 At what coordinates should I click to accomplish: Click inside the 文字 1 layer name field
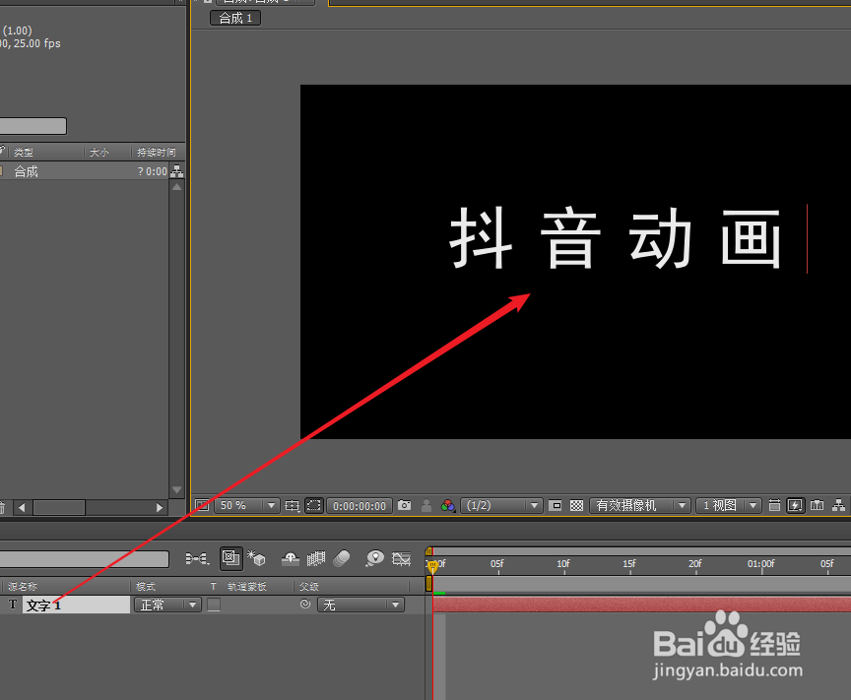[76, 605]
